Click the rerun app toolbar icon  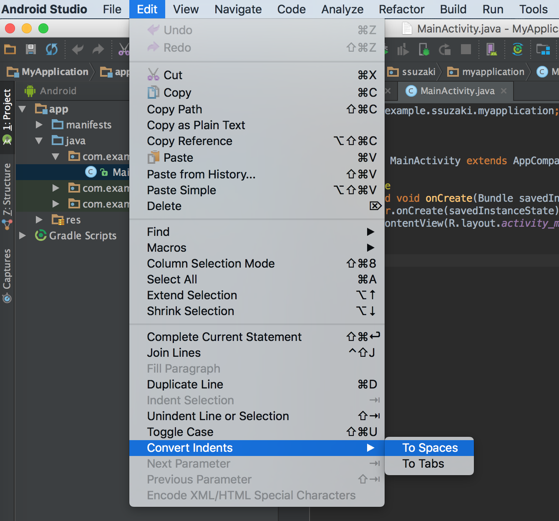(445, 50)
